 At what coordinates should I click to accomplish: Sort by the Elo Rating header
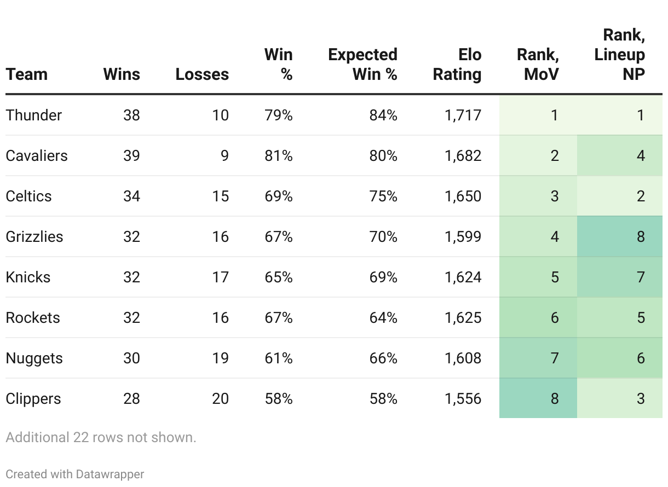pyautogui.click(x=457, y=65)
